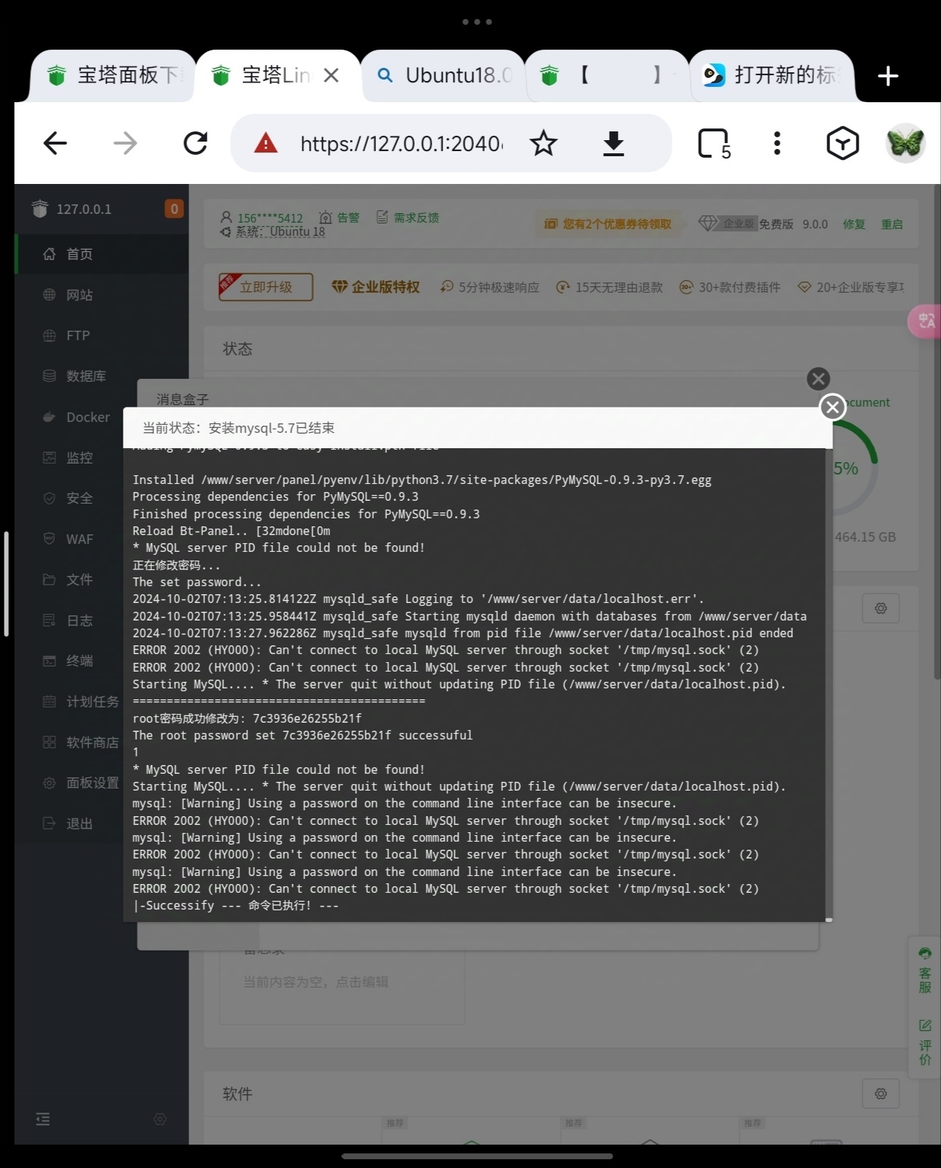Image resolution: width=941 pixels, height=1168 pixels.
Task: Click the 修复 repair link
Action: 854,224
